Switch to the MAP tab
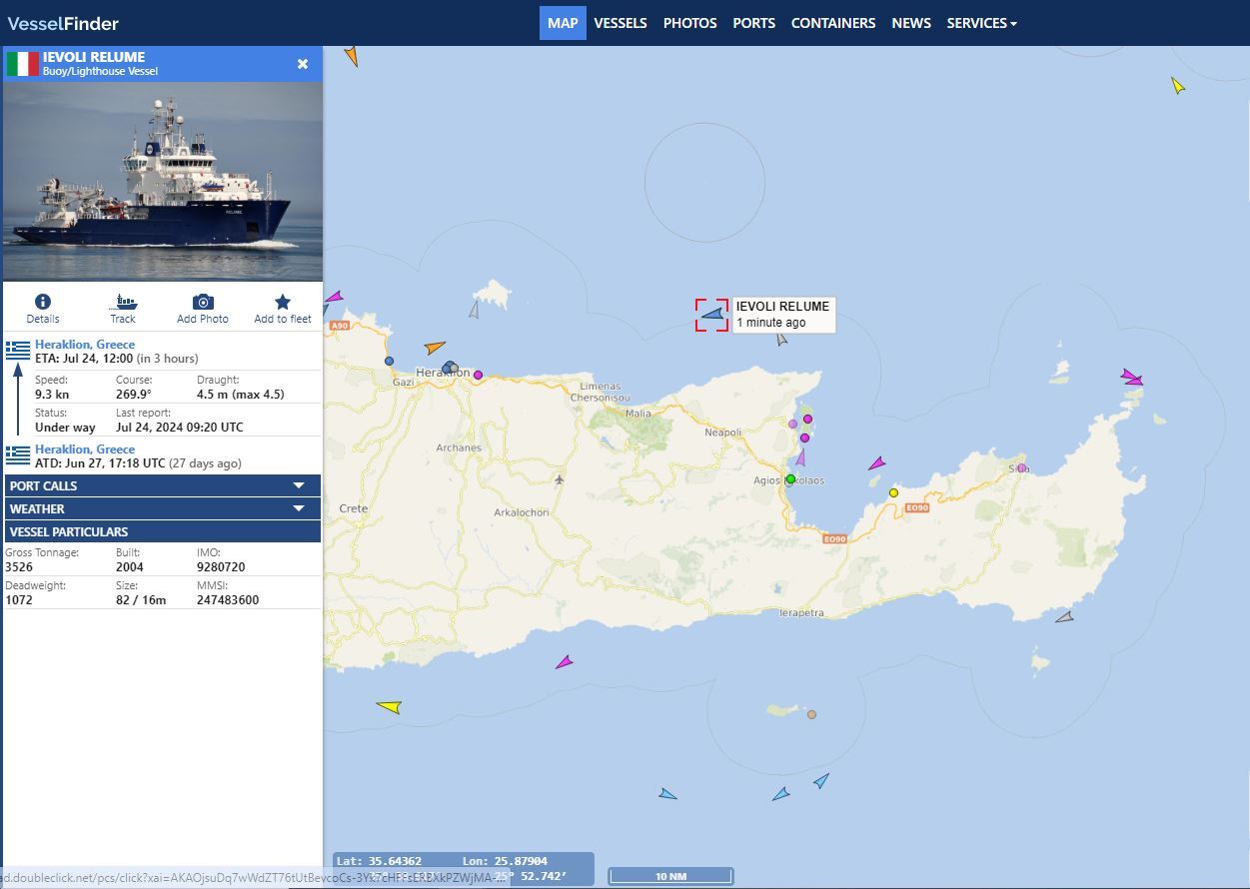The width and height of the screenshot is (1250, 889). [x=563, y=23]
